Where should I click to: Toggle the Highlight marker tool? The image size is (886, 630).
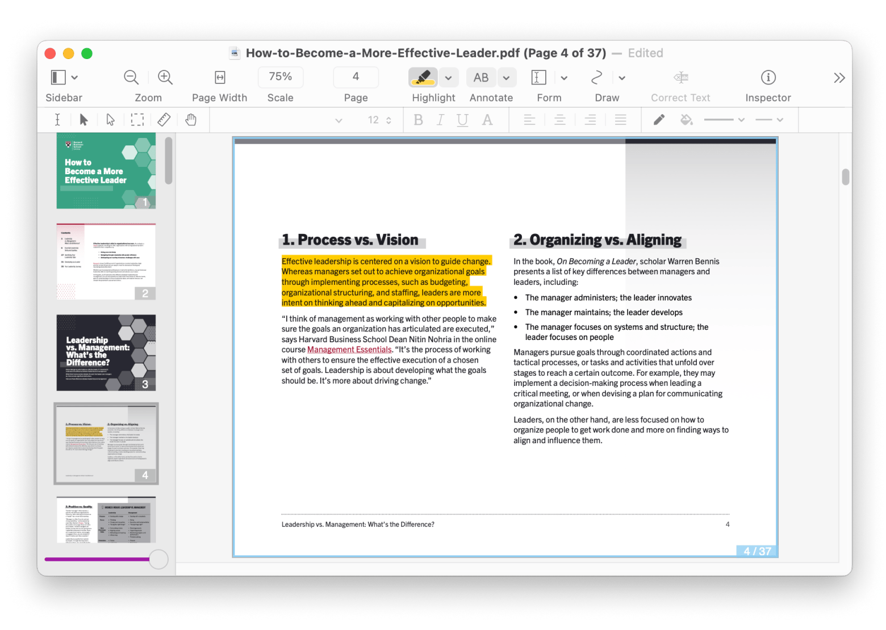click(423, 77)
